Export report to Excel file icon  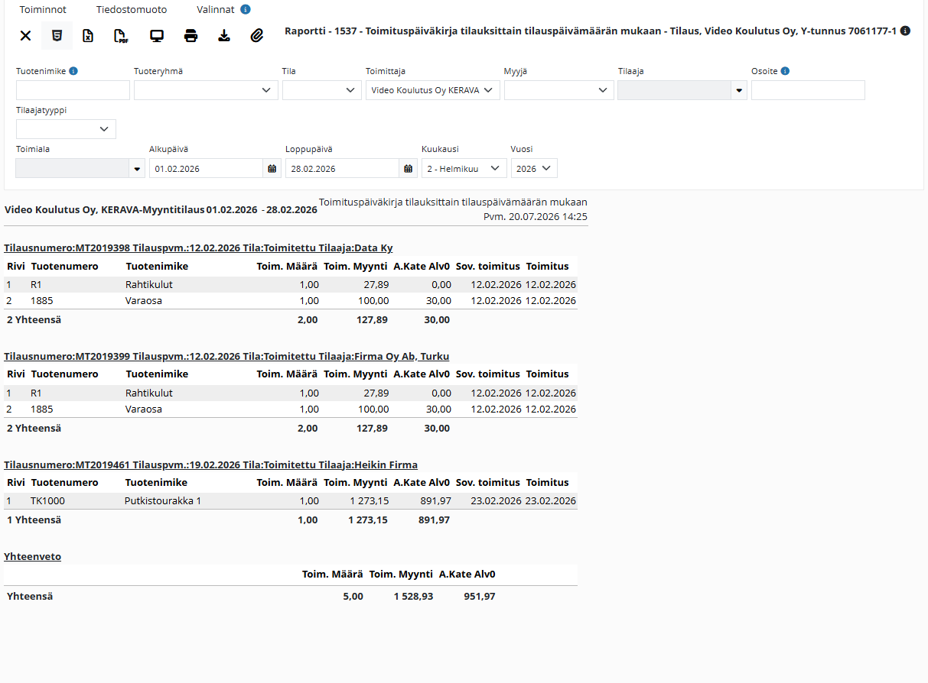pyautogui.click(x=88, y=35)
